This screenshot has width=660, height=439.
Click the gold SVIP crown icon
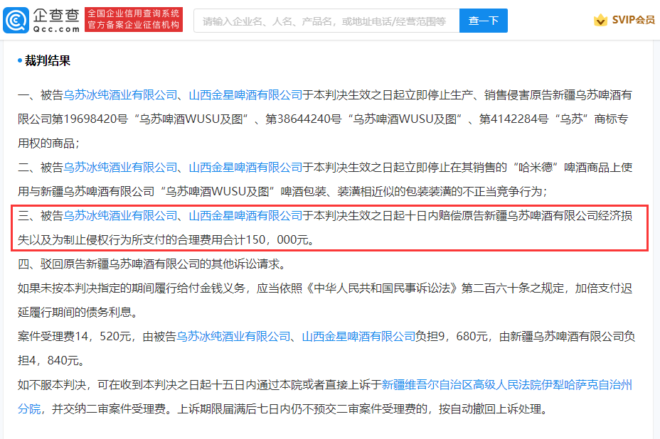pos(600,20)
